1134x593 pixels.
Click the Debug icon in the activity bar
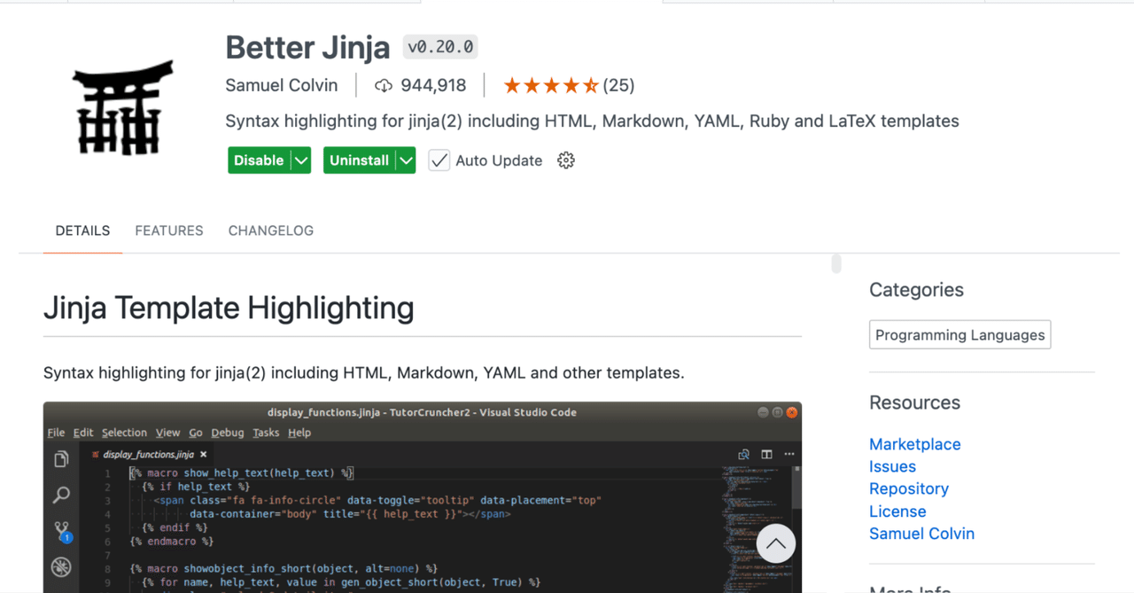click(61, 567)
